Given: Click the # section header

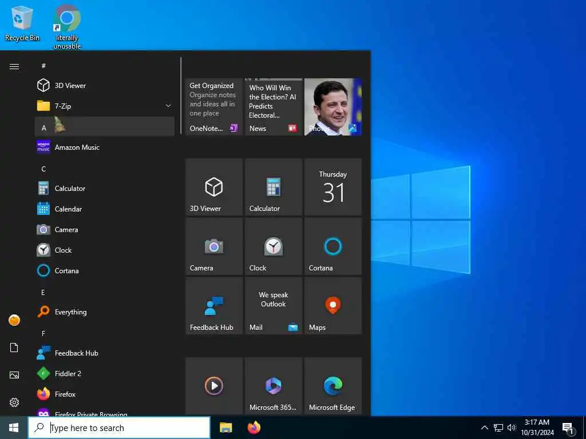Looking at the screenshot, I should click(105, 66).
